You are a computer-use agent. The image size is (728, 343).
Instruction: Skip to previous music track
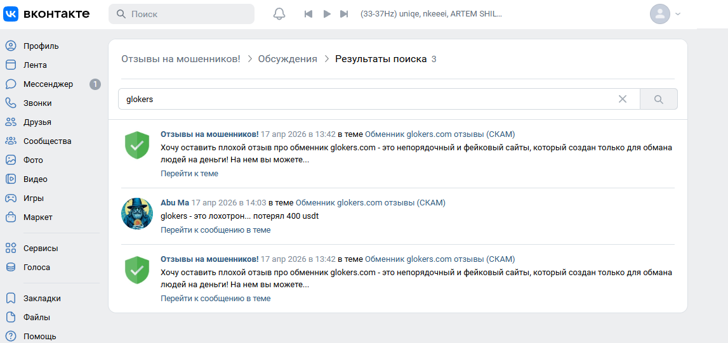[308, 14]
